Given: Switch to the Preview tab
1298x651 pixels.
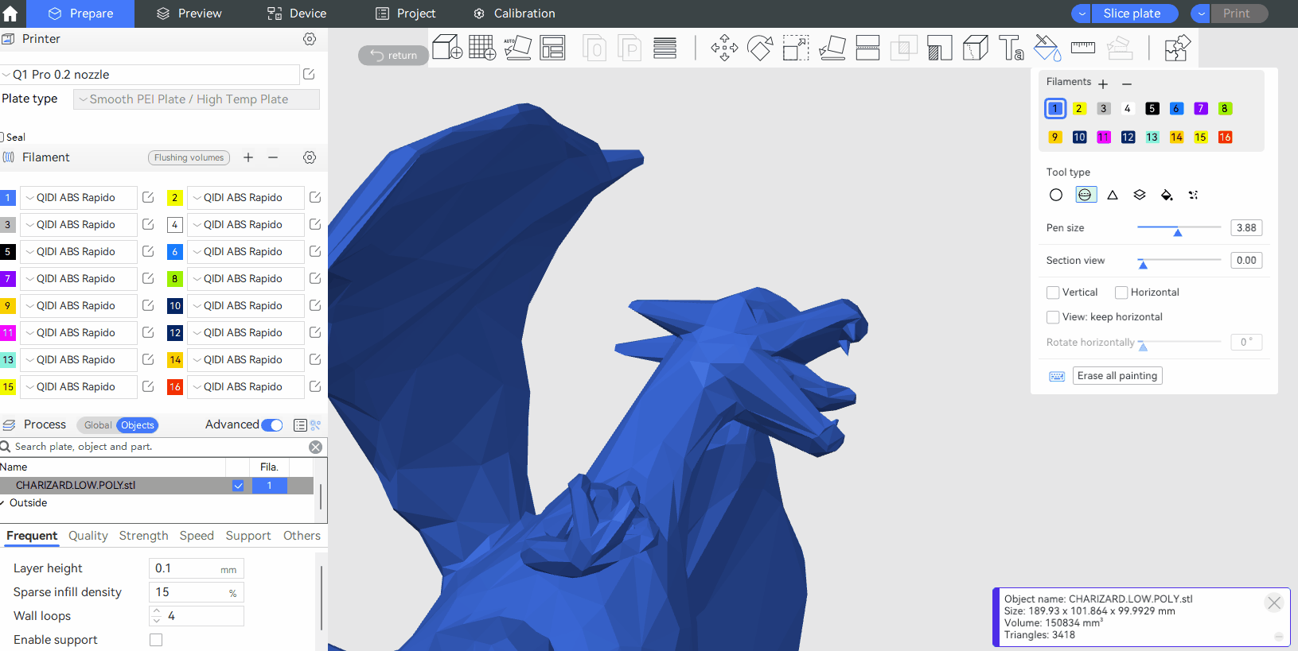Looking at the screenshot, I should pyautogui.click(x=189, y=14).
